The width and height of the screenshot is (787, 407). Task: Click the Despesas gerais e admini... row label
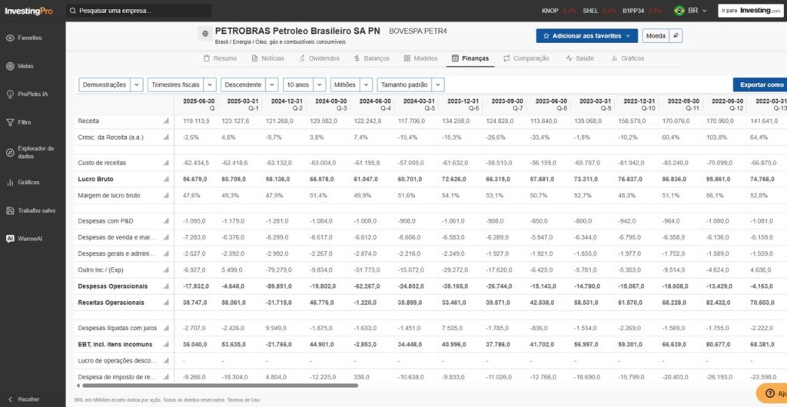(117, 253)
